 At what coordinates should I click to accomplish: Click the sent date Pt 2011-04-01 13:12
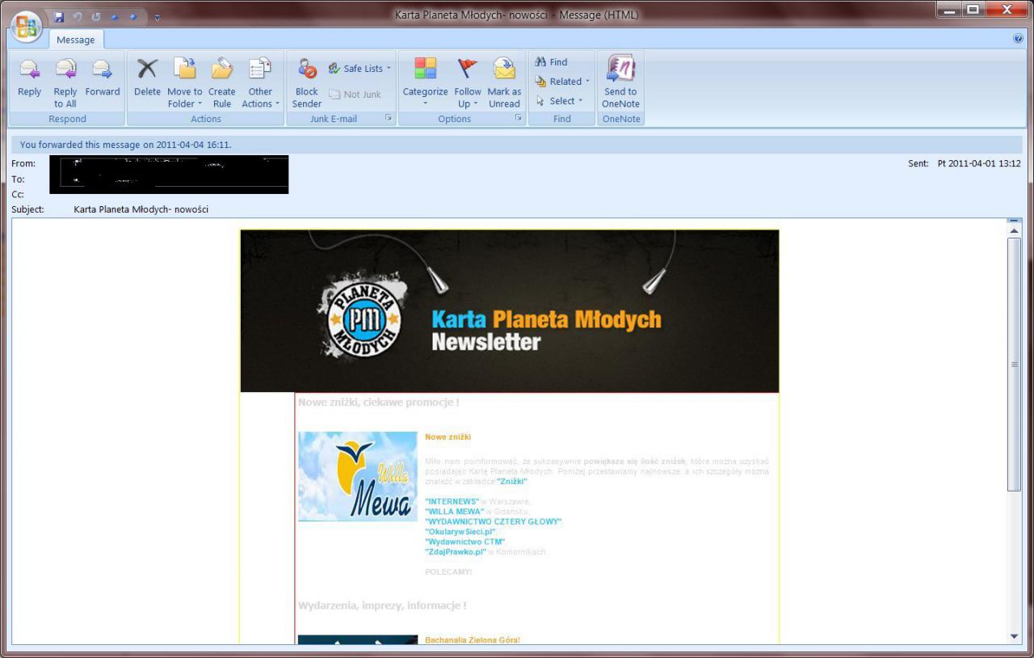[x=979, y=163]
